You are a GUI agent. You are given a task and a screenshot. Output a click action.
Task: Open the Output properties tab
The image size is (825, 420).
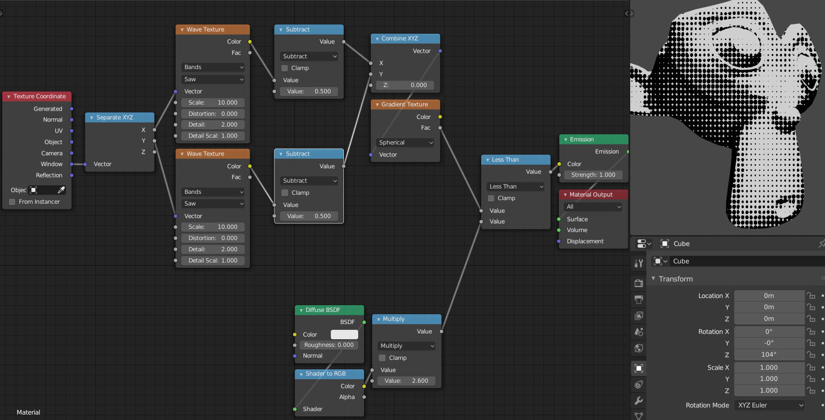[x=639, y=299]
